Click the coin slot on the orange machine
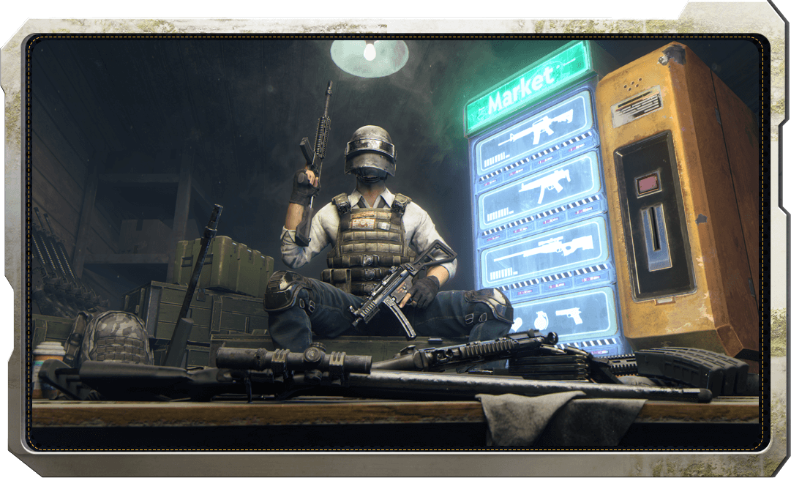 click(x=655, y=227)
